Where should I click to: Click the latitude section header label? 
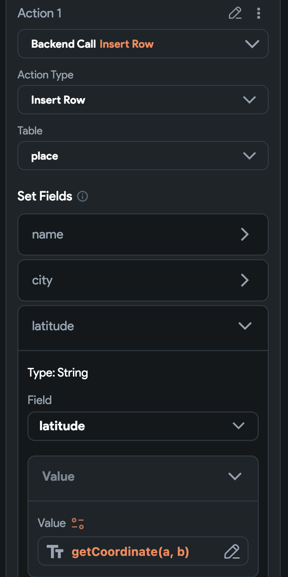tap(53, 326)
